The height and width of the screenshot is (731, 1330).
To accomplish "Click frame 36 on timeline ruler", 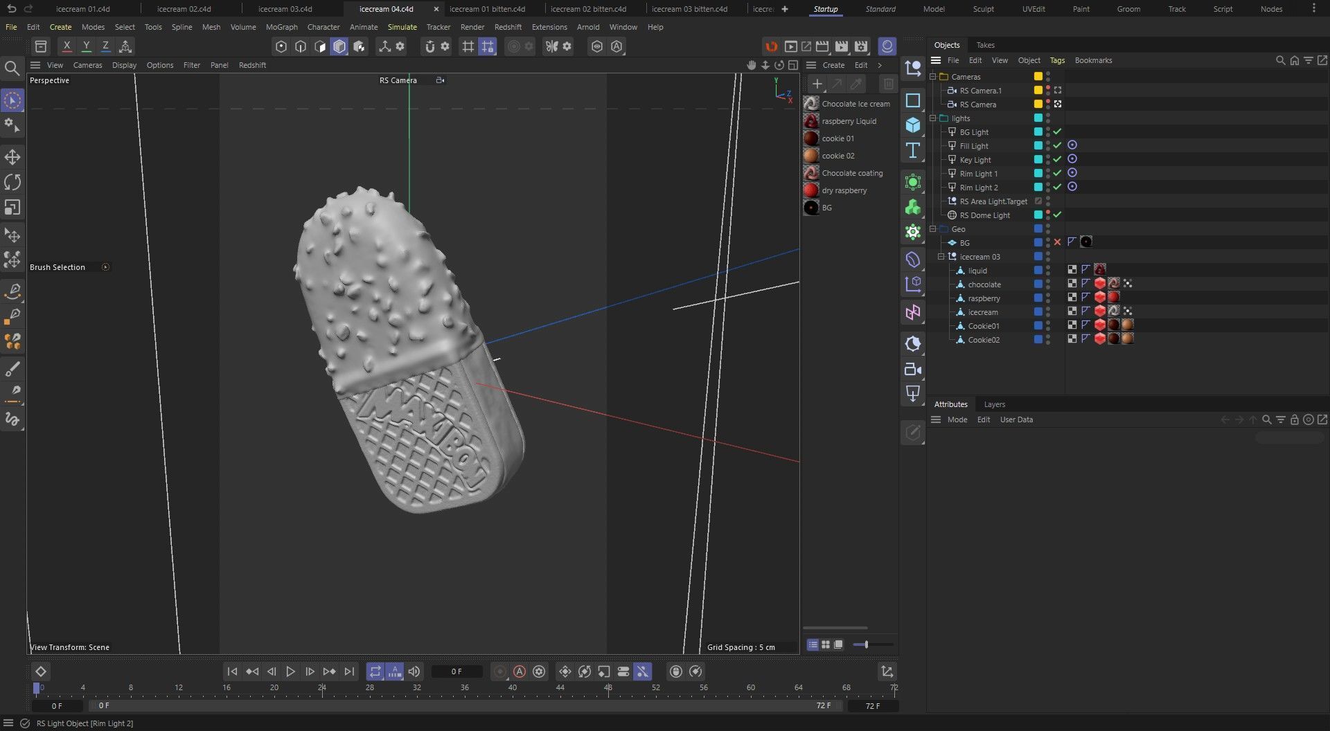I will [465, 688].
